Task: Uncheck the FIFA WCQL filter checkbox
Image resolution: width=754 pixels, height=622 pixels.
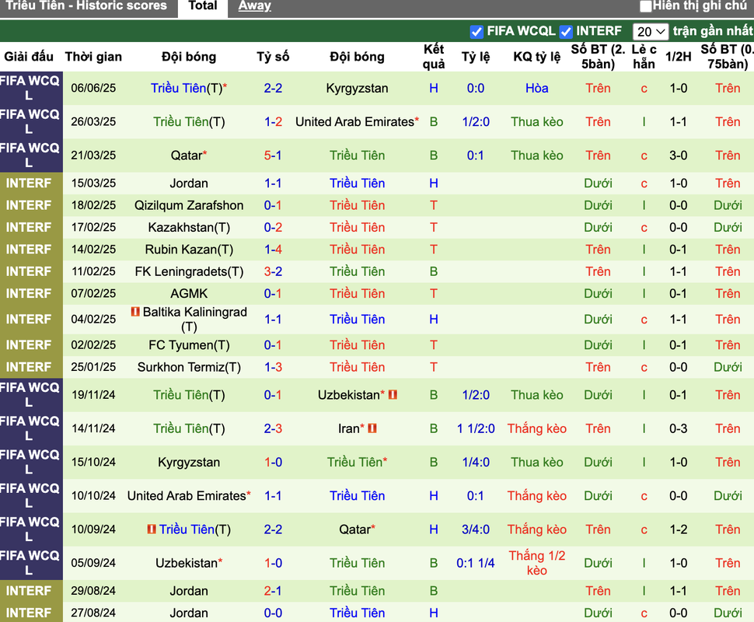Action: pyautogui.click(x=476, y=32)
